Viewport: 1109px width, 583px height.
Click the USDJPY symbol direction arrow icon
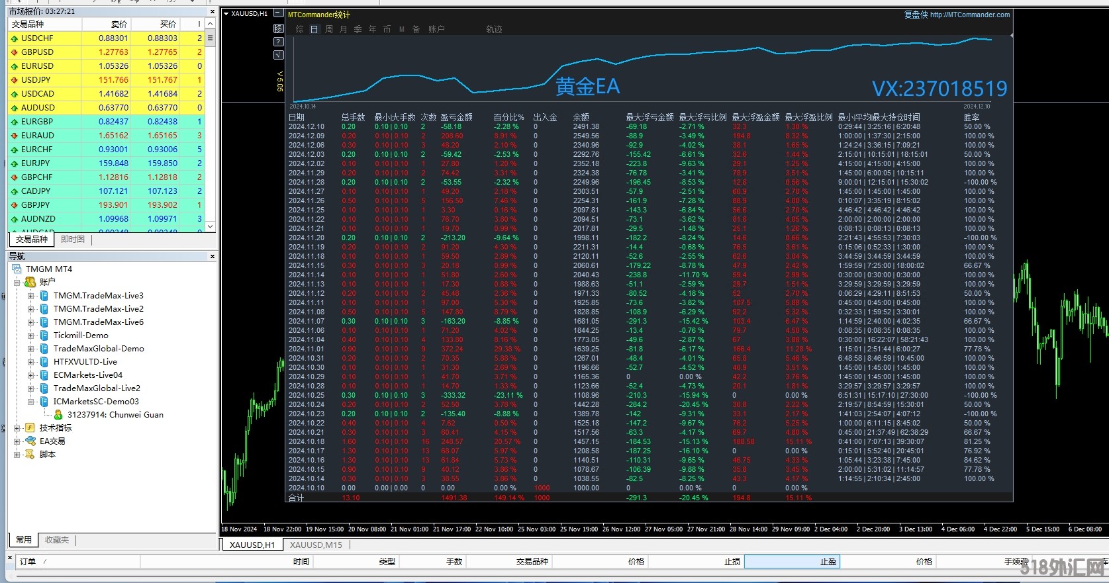(14, 80)
